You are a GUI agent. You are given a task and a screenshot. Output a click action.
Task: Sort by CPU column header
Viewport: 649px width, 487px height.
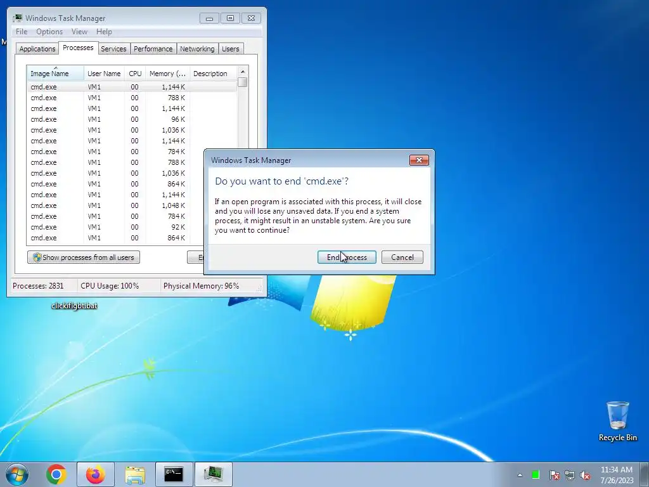[x=135, y=74]
